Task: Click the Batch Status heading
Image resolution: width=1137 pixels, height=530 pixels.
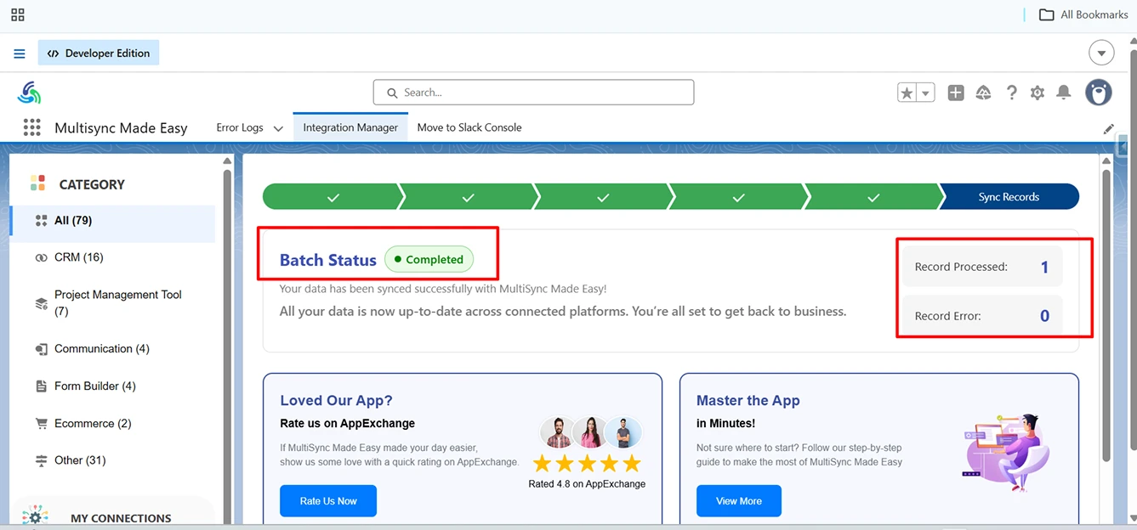Action: [328, 261]
